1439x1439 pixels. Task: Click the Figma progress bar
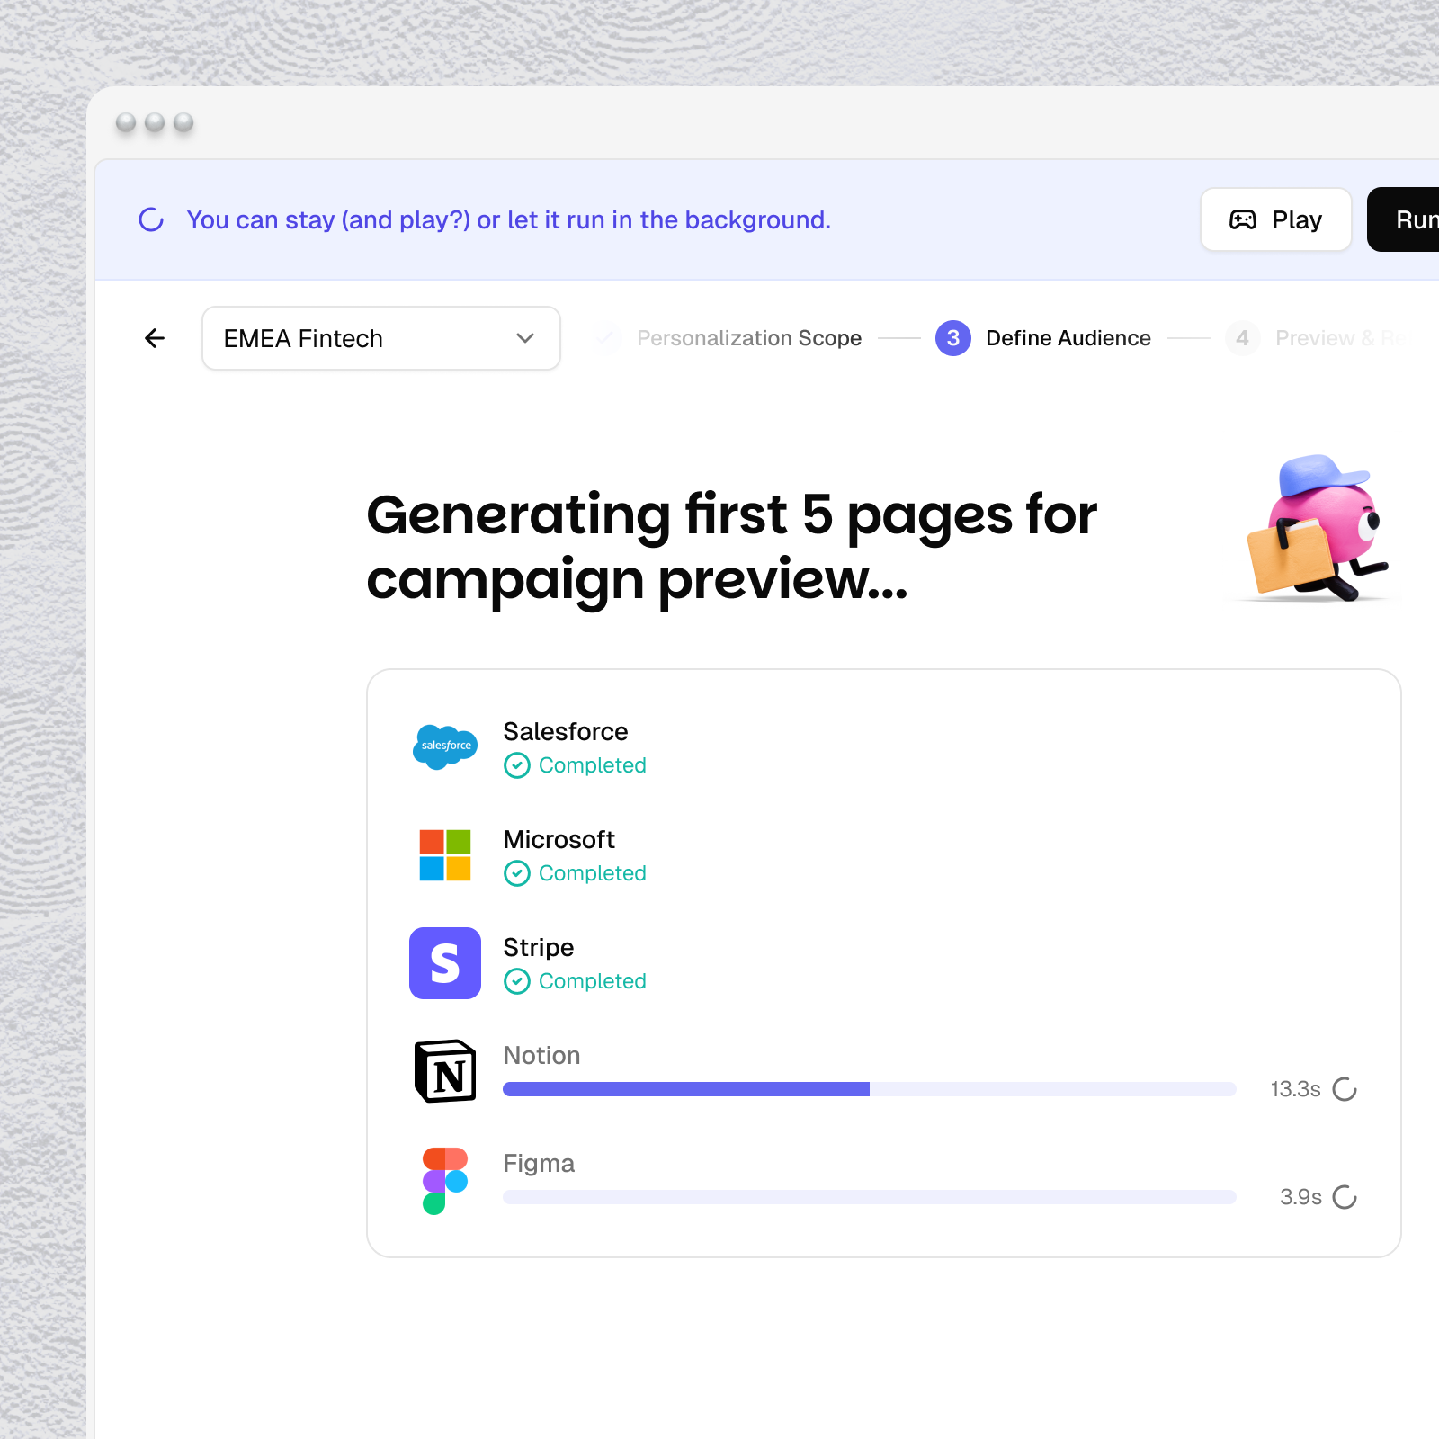(x=870, y=1197)
